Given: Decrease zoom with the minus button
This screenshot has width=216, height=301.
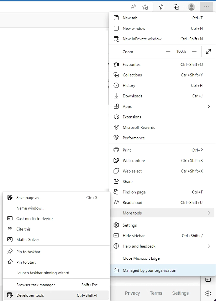Looking at the screenshot, I should tap(168, 51).
